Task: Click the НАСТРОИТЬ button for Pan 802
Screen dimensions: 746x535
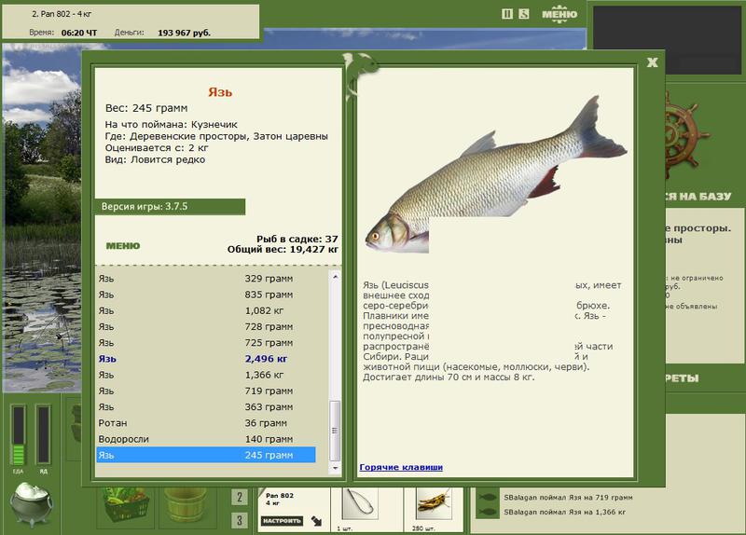Action: pos(282,521)
